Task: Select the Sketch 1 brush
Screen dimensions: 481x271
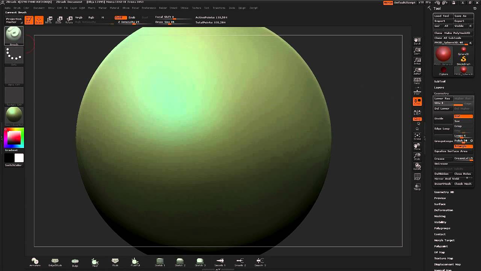Action: click(x=160, y=262)
